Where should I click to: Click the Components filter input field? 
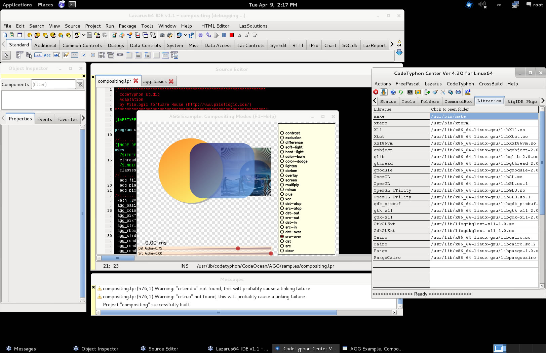tap(53, 84)
